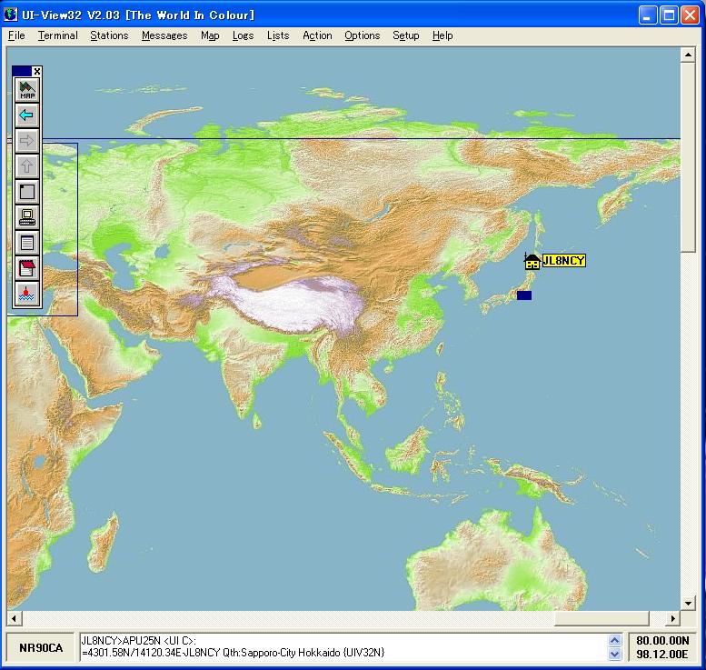Close the floating toolbar with its X
This screenshot has height=670, width=706.
[x=37, y=71]
